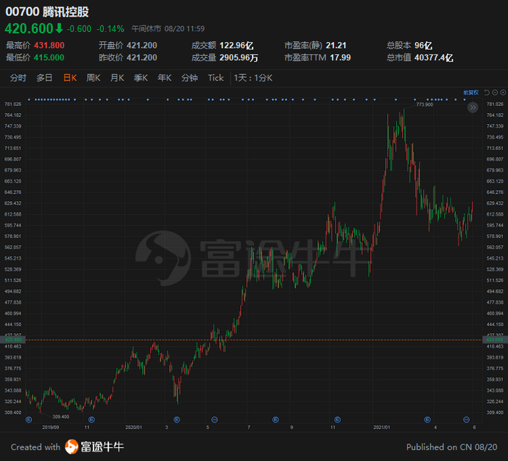Select the 季K quarterly chart tab
The height and width of the screenshot is (461, 508).
(x=141, y=78)
